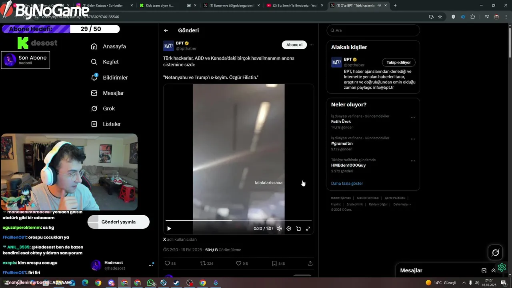Open HMBden1000Guy trending topic
The width and height of the screenshot is (512, 288).
[x=348, y=165]
